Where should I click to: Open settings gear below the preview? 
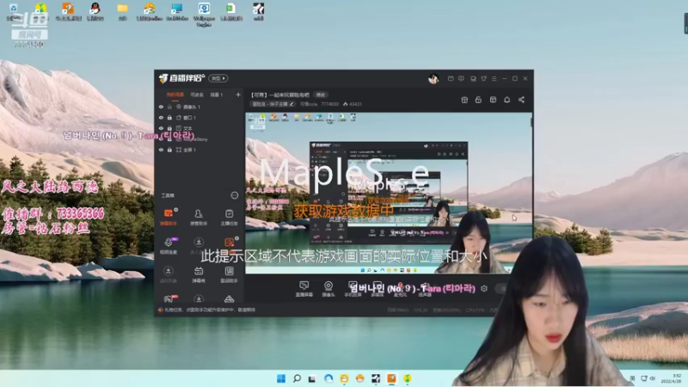pos(484,289)
